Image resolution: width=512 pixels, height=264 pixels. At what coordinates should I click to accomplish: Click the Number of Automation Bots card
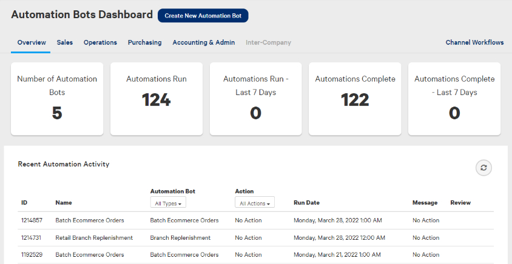(57, 98)
